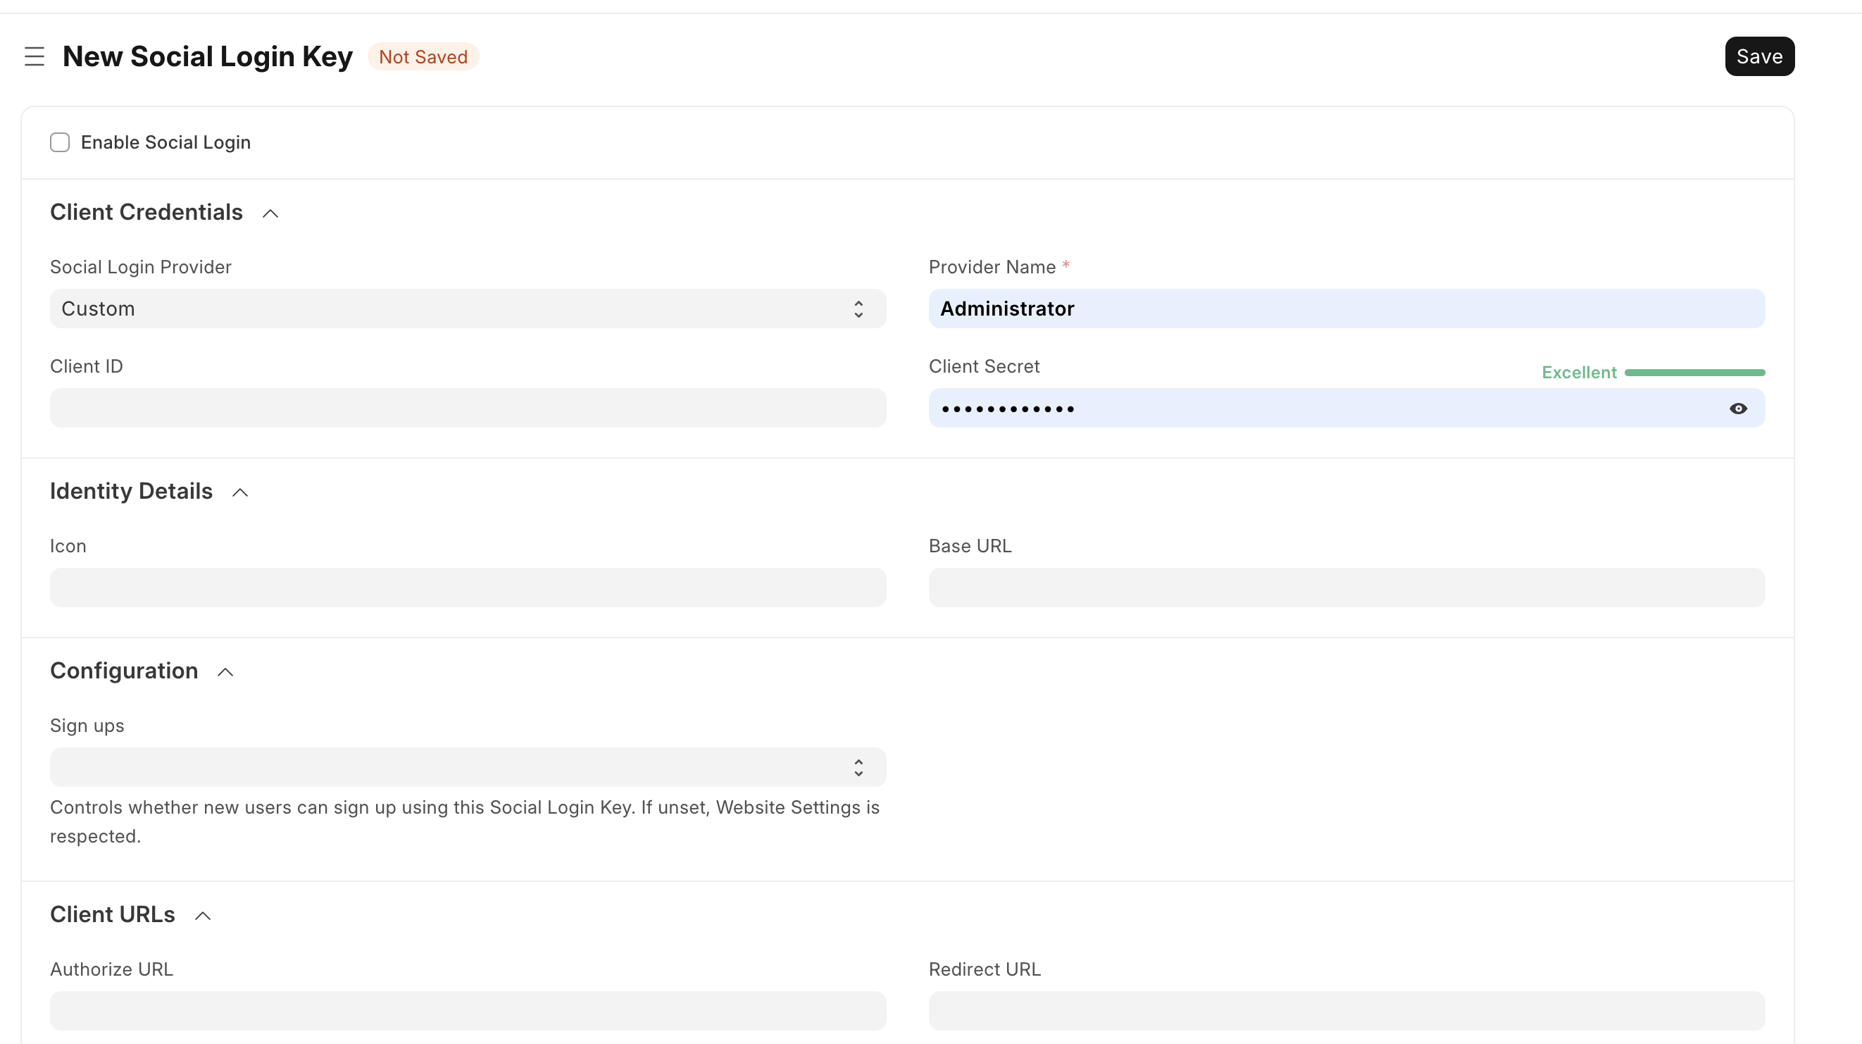The width and height of the screenshot is (1862, 1044).
Task: Open the Social Login Provider dropdown
Action: click(467, 309)
